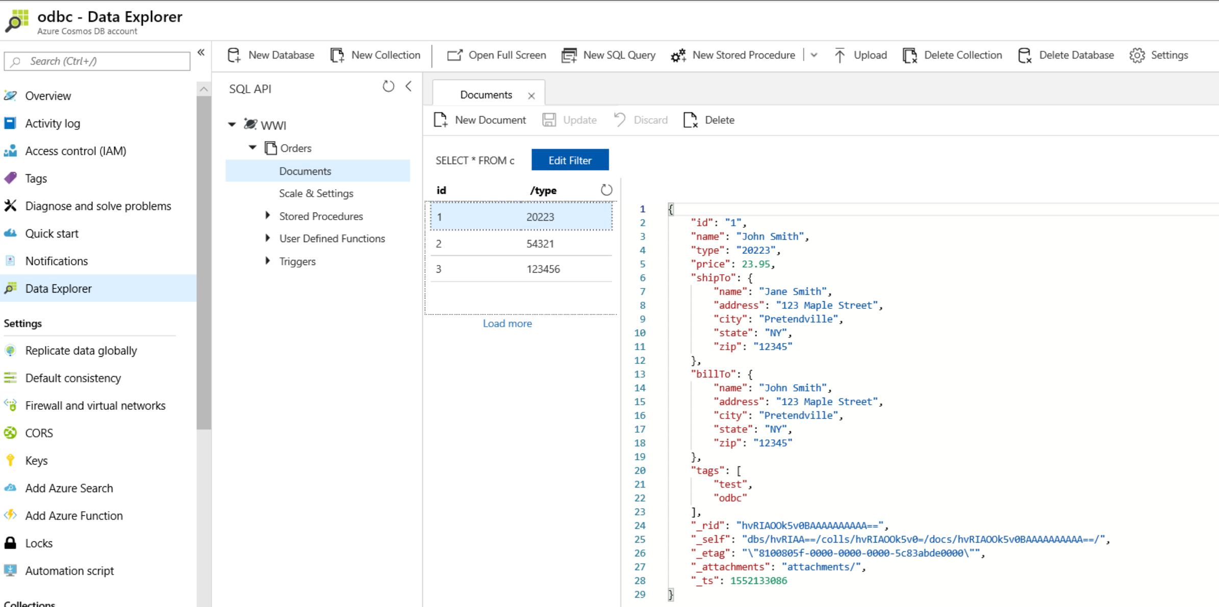Screen dimensions: 1219x607
Task: Expand the Stored Procedures node
Action: (x=267, y=216)
